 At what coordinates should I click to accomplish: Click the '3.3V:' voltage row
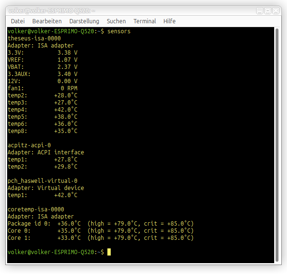point(42,53)
